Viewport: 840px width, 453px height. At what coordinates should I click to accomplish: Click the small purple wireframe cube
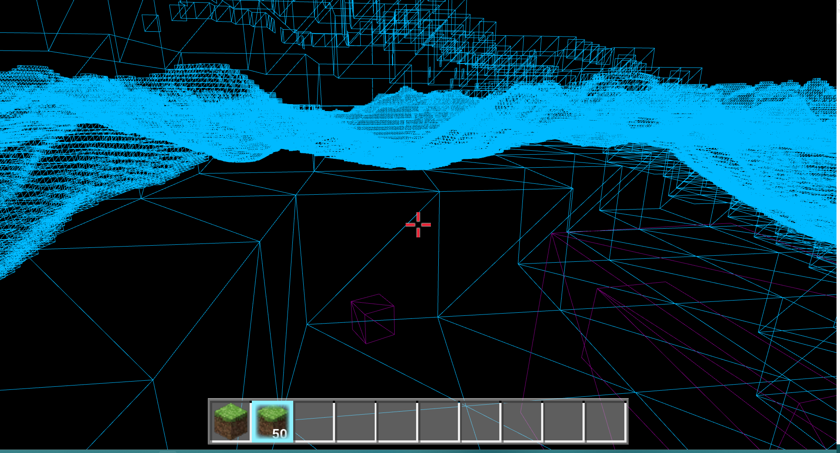click(373, 319)
